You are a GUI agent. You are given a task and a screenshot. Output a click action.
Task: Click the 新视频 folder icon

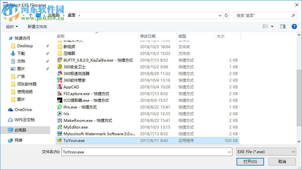pos(60,47)
